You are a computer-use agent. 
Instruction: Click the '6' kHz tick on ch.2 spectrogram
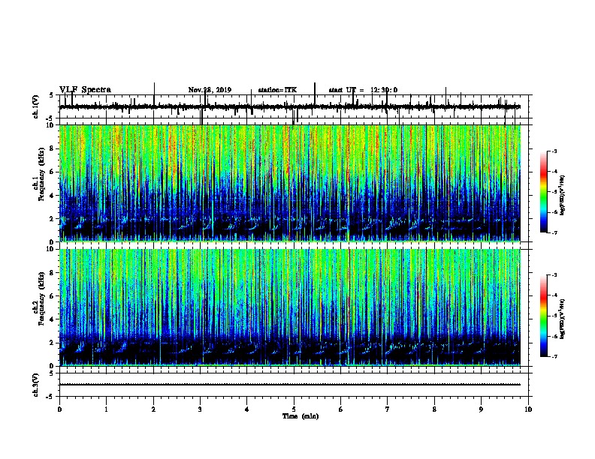pyautogui.click(x=53, y=295)
